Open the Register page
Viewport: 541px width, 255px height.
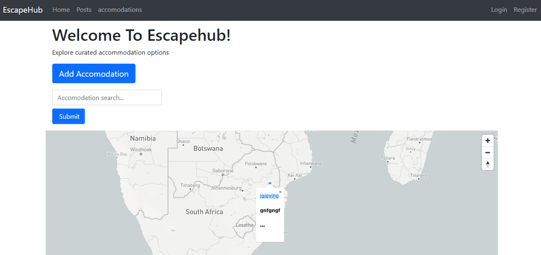click(x=525, y=10)
